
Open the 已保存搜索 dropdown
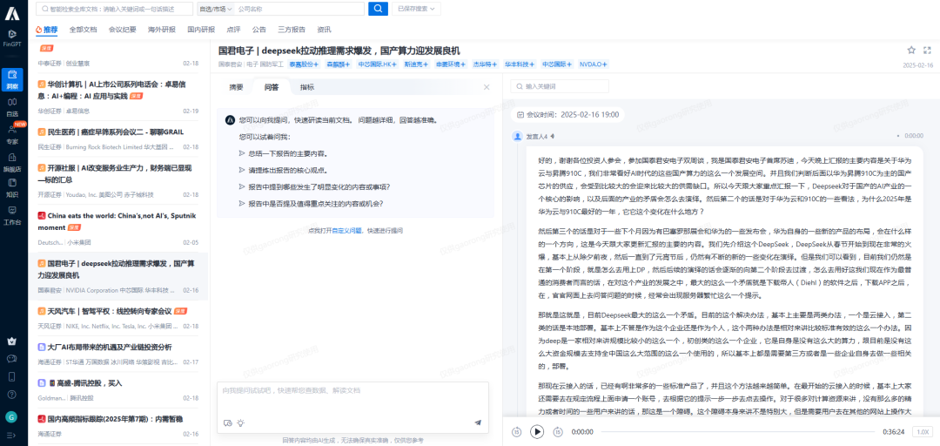tap(417, 9)
